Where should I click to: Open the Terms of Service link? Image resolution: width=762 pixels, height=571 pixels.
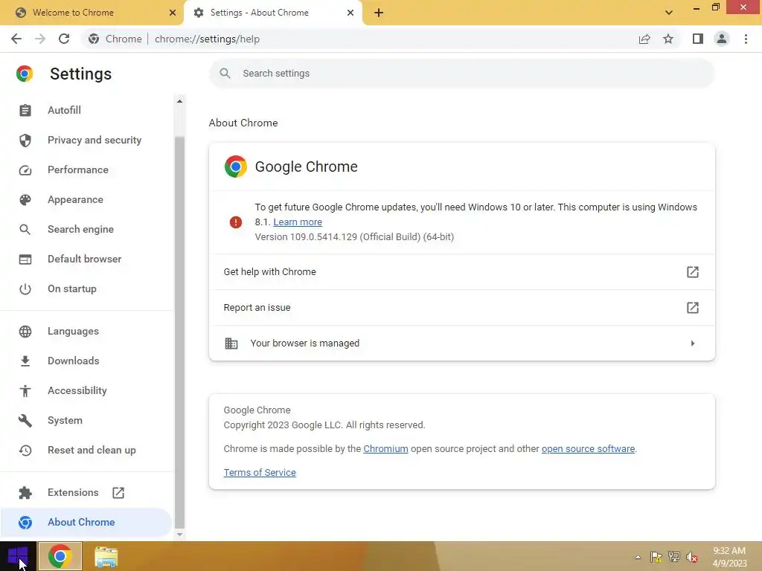coord(260,472)
